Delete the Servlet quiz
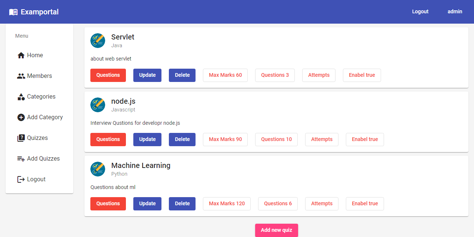Screen dimensions: 474x237 click(182, 75)
